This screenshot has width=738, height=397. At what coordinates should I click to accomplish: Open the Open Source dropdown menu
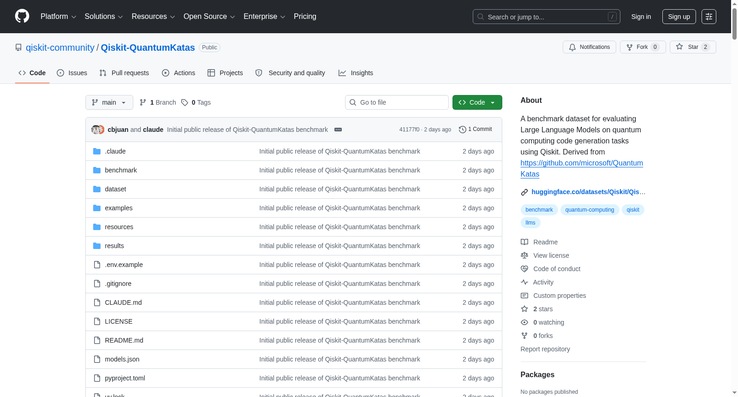pyautogui.click(x=209, y=17)
